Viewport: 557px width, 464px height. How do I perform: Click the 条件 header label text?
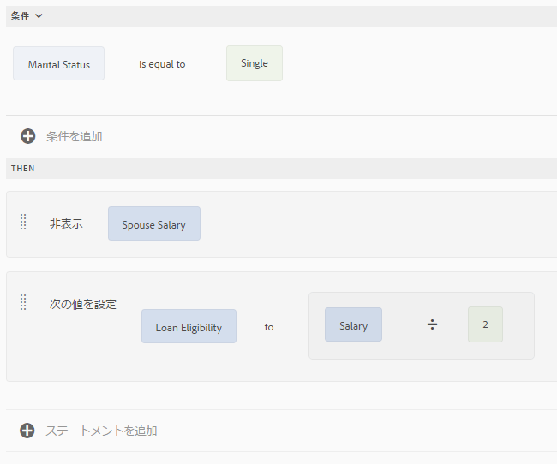click(20, 16)
